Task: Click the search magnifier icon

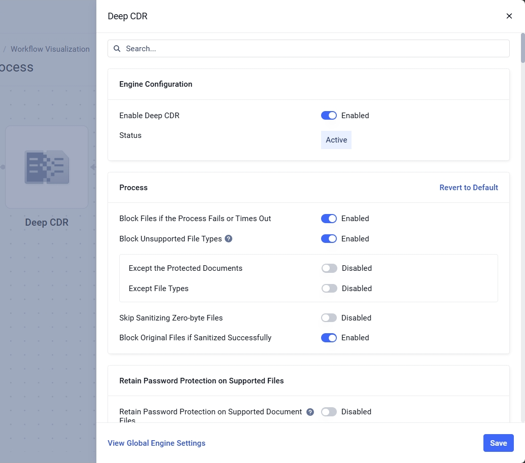Action: (x=117, y=49)
